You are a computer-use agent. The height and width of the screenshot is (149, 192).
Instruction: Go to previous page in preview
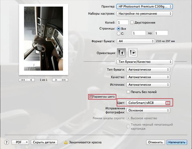coord(31,80)
